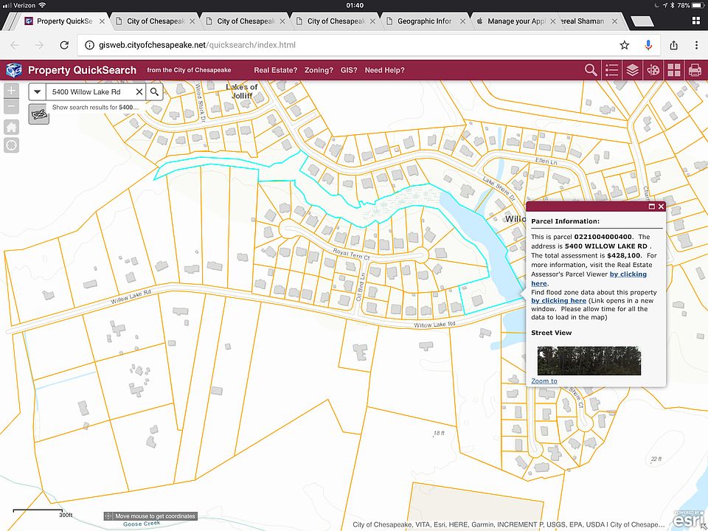Switch to the Geographic Infor tab

(x=424, y=21)
